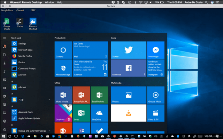Open Action Center on Windows taskbar
Screen dimensions: 223x139
coord(217,136)
